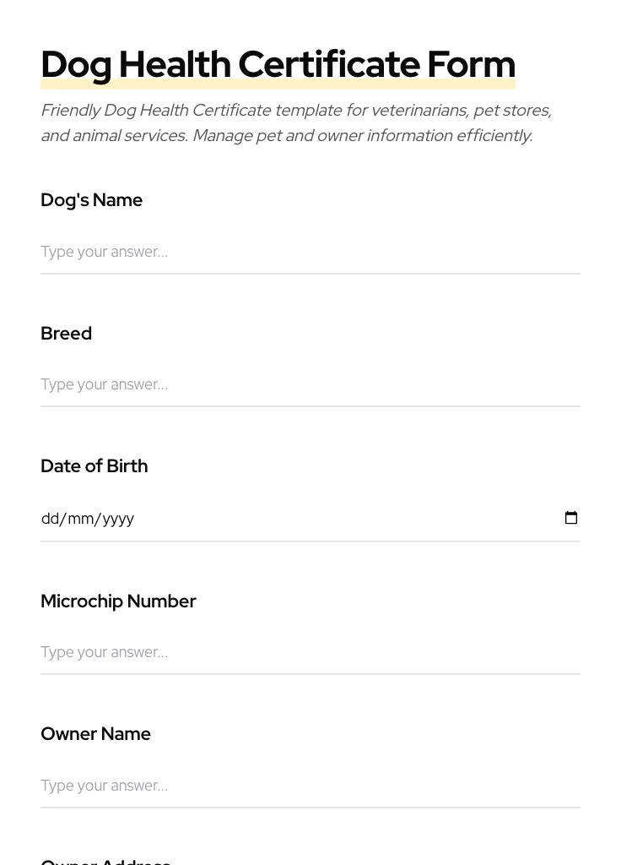Viewport: 621px width, 865px height.
Task: Click the dd/mm/yyyy date input area
Action: click(x=253, y=519)
